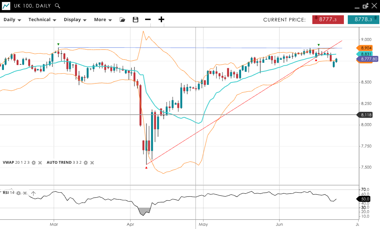Zoom in using the plus icon
This screenshot has height=229, width=380.
(x=161, y=19)
